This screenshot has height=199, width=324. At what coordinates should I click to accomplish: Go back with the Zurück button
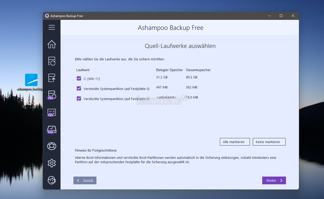85,180
